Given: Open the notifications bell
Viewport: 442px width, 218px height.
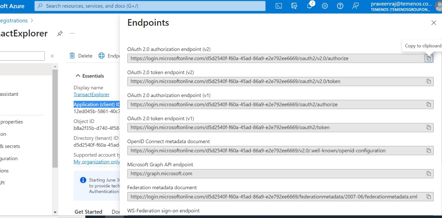Looking at the screenshot, I should click(x=309, y=6).
